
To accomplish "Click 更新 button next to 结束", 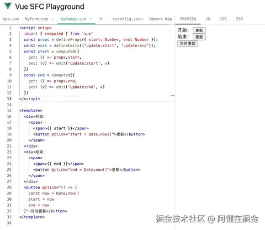I will coord(199,37).
